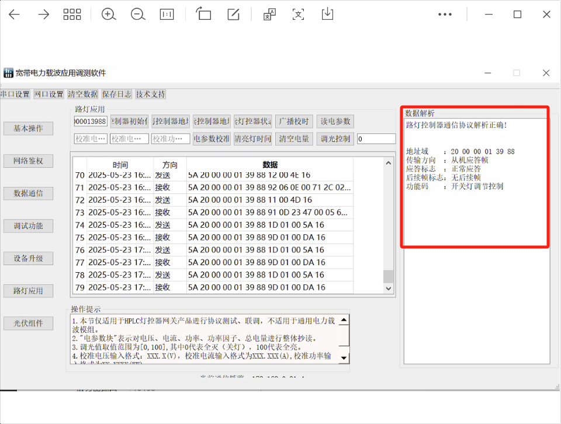Click the 清空数据 menu item
This screenshot has height=424, width=561.
pos(82,93)
